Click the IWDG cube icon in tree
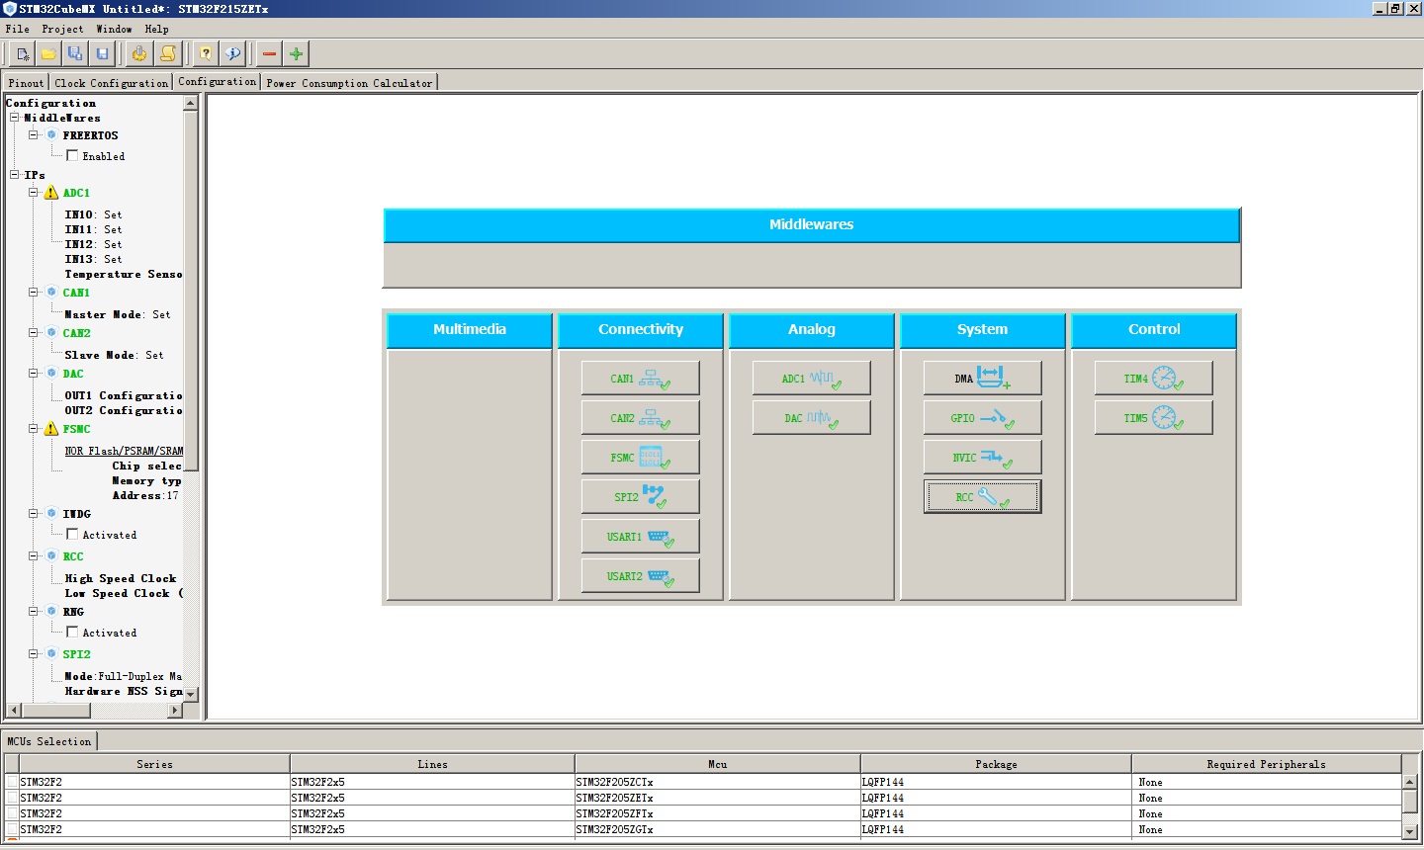Screen dimensions: 1424x850 (51, 513)
